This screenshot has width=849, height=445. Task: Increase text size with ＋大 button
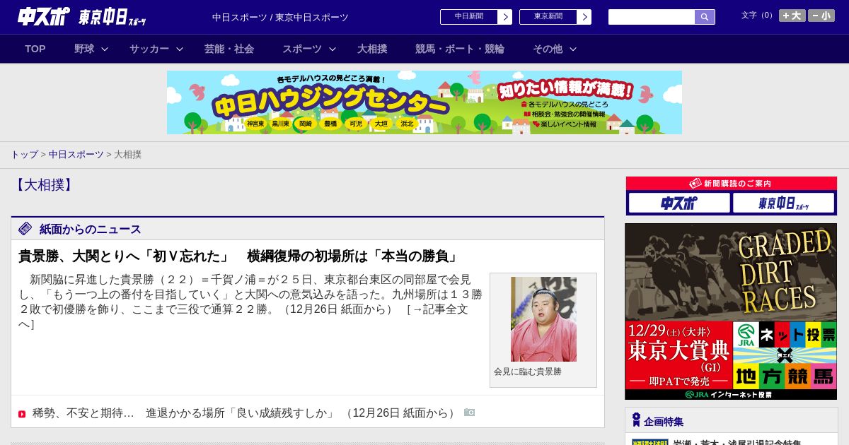(792, 16)
